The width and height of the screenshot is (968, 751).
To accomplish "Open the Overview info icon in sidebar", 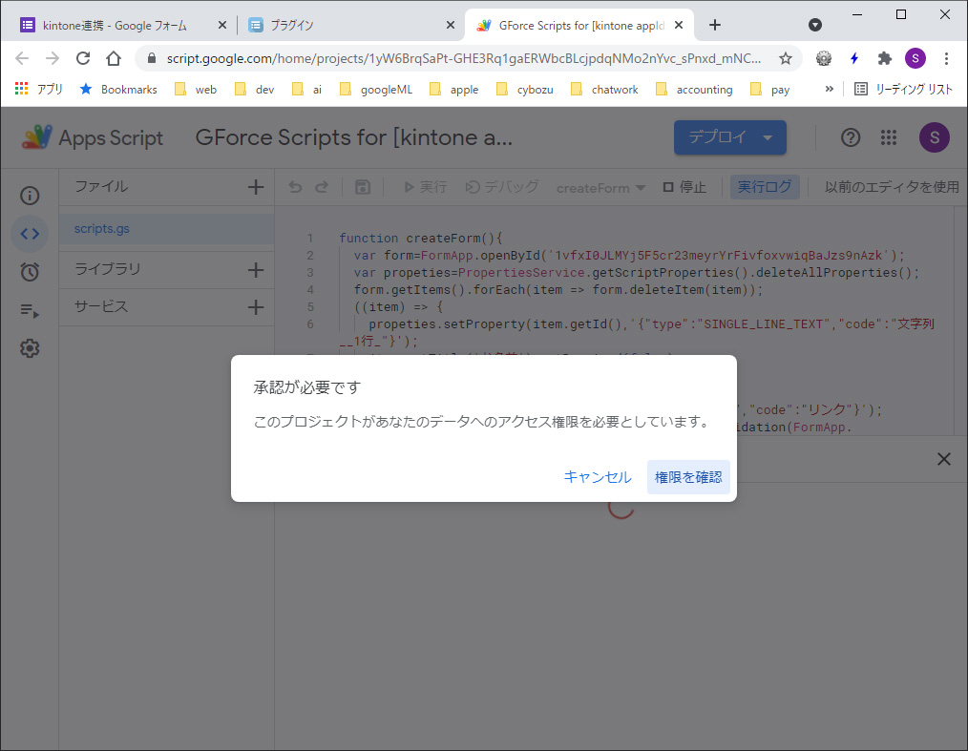I will click(30, 196).
